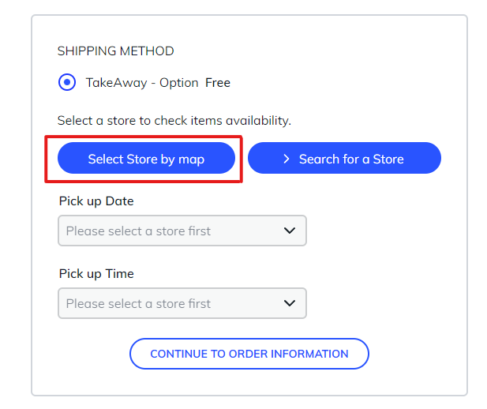This screenshot has height=409, width=487.
Task: Open the Pick up Time dropdown
Action: (x=182, y=303)
